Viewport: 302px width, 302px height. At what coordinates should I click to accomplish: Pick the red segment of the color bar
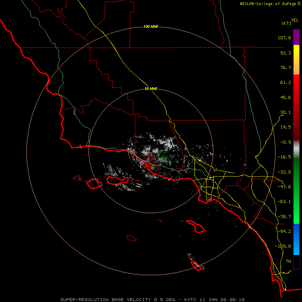(296, 107)
